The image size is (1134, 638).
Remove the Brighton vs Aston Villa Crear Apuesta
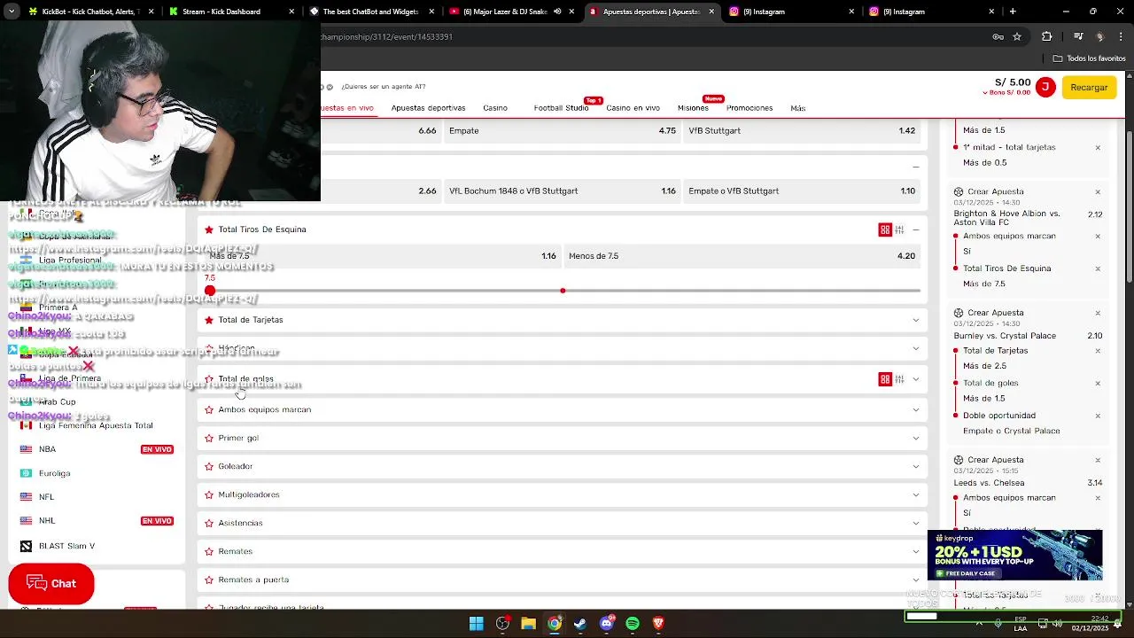tap(1098, 192)
